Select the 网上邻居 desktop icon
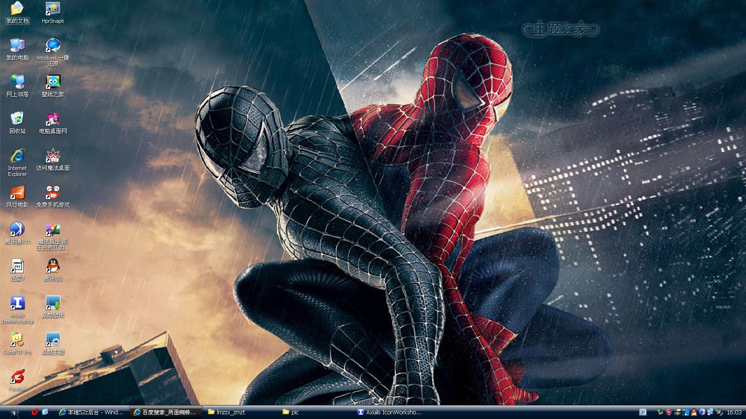Viewport: 746px width, 419px height. tap(17, 86)
